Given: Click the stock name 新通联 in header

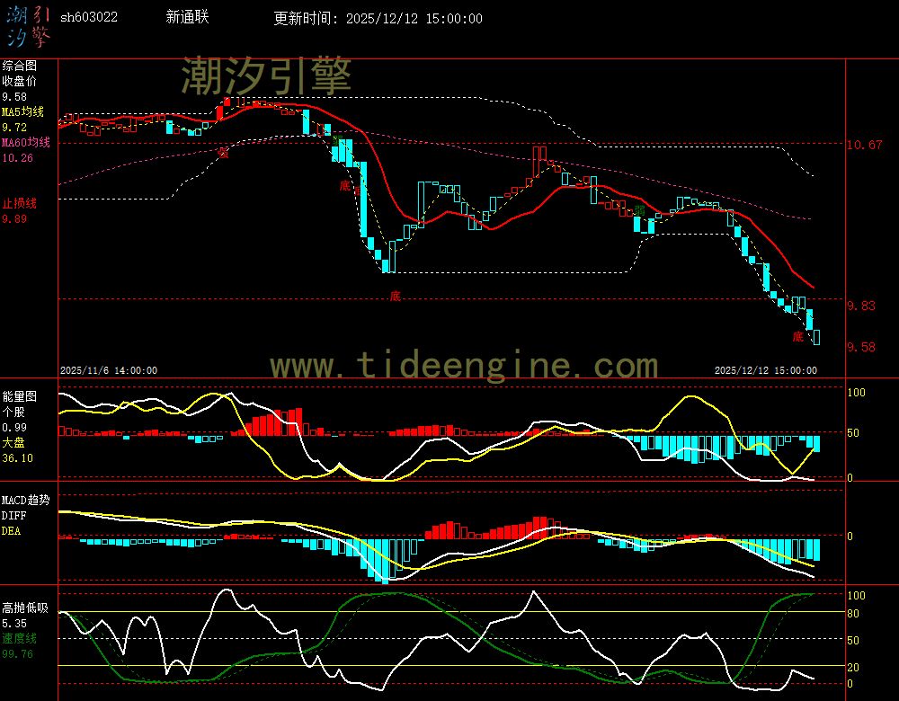Looking at the screenshot, I should pyautogui.click(x=188, y=17).
